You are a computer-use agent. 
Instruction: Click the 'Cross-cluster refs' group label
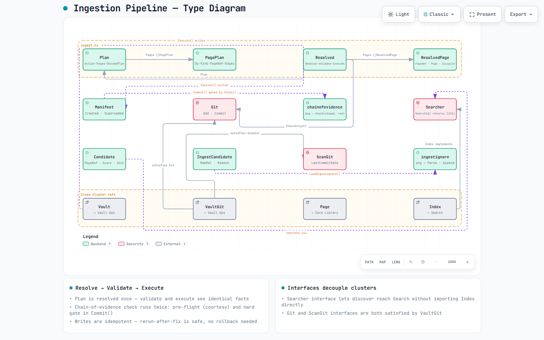pos(98,195)
